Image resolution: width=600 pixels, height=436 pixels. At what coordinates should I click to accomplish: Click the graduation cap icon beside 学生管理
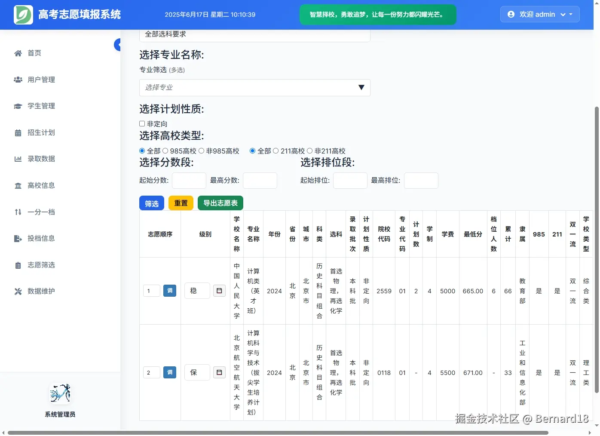point(18,106)
